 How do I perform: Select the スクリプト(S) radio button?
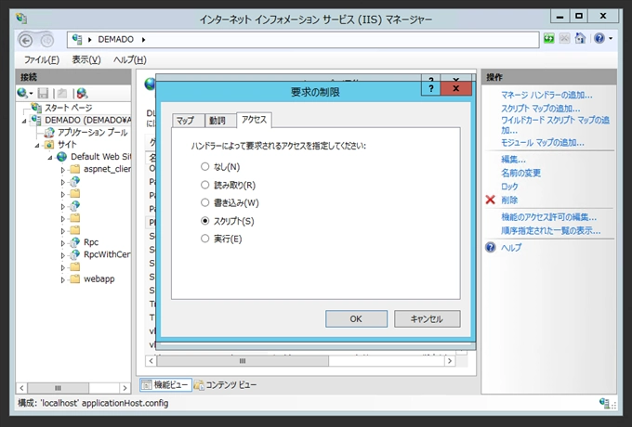(204, 221)
